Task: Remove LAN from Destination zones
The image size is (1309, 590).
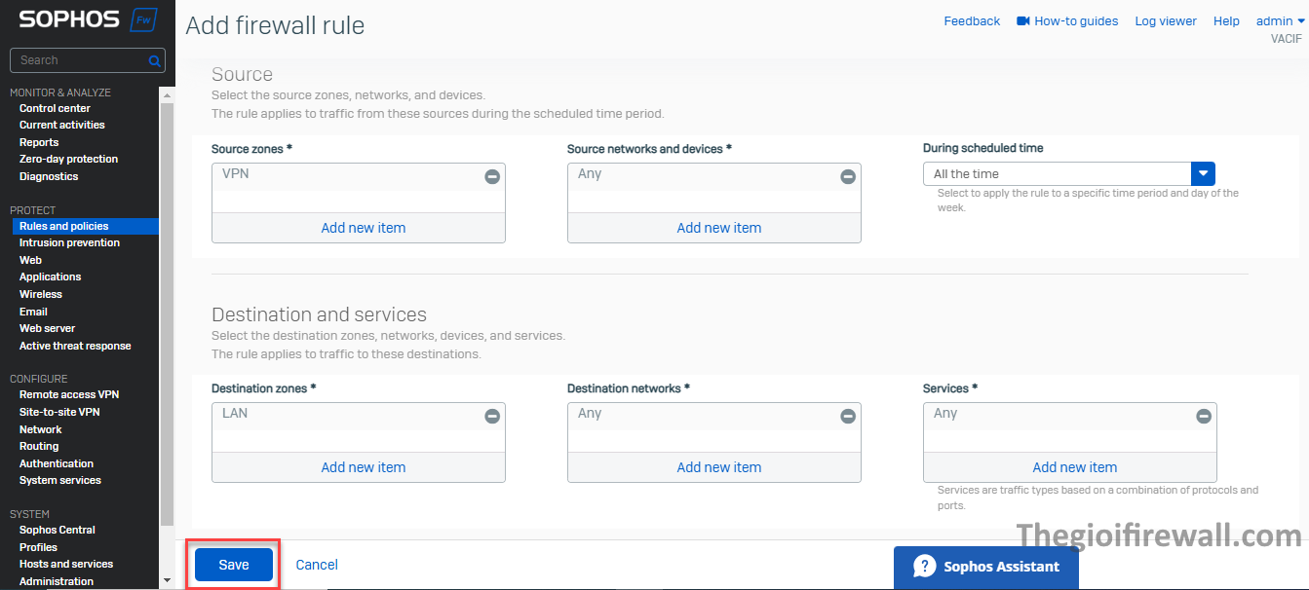Action: click(x=492, y=416)
